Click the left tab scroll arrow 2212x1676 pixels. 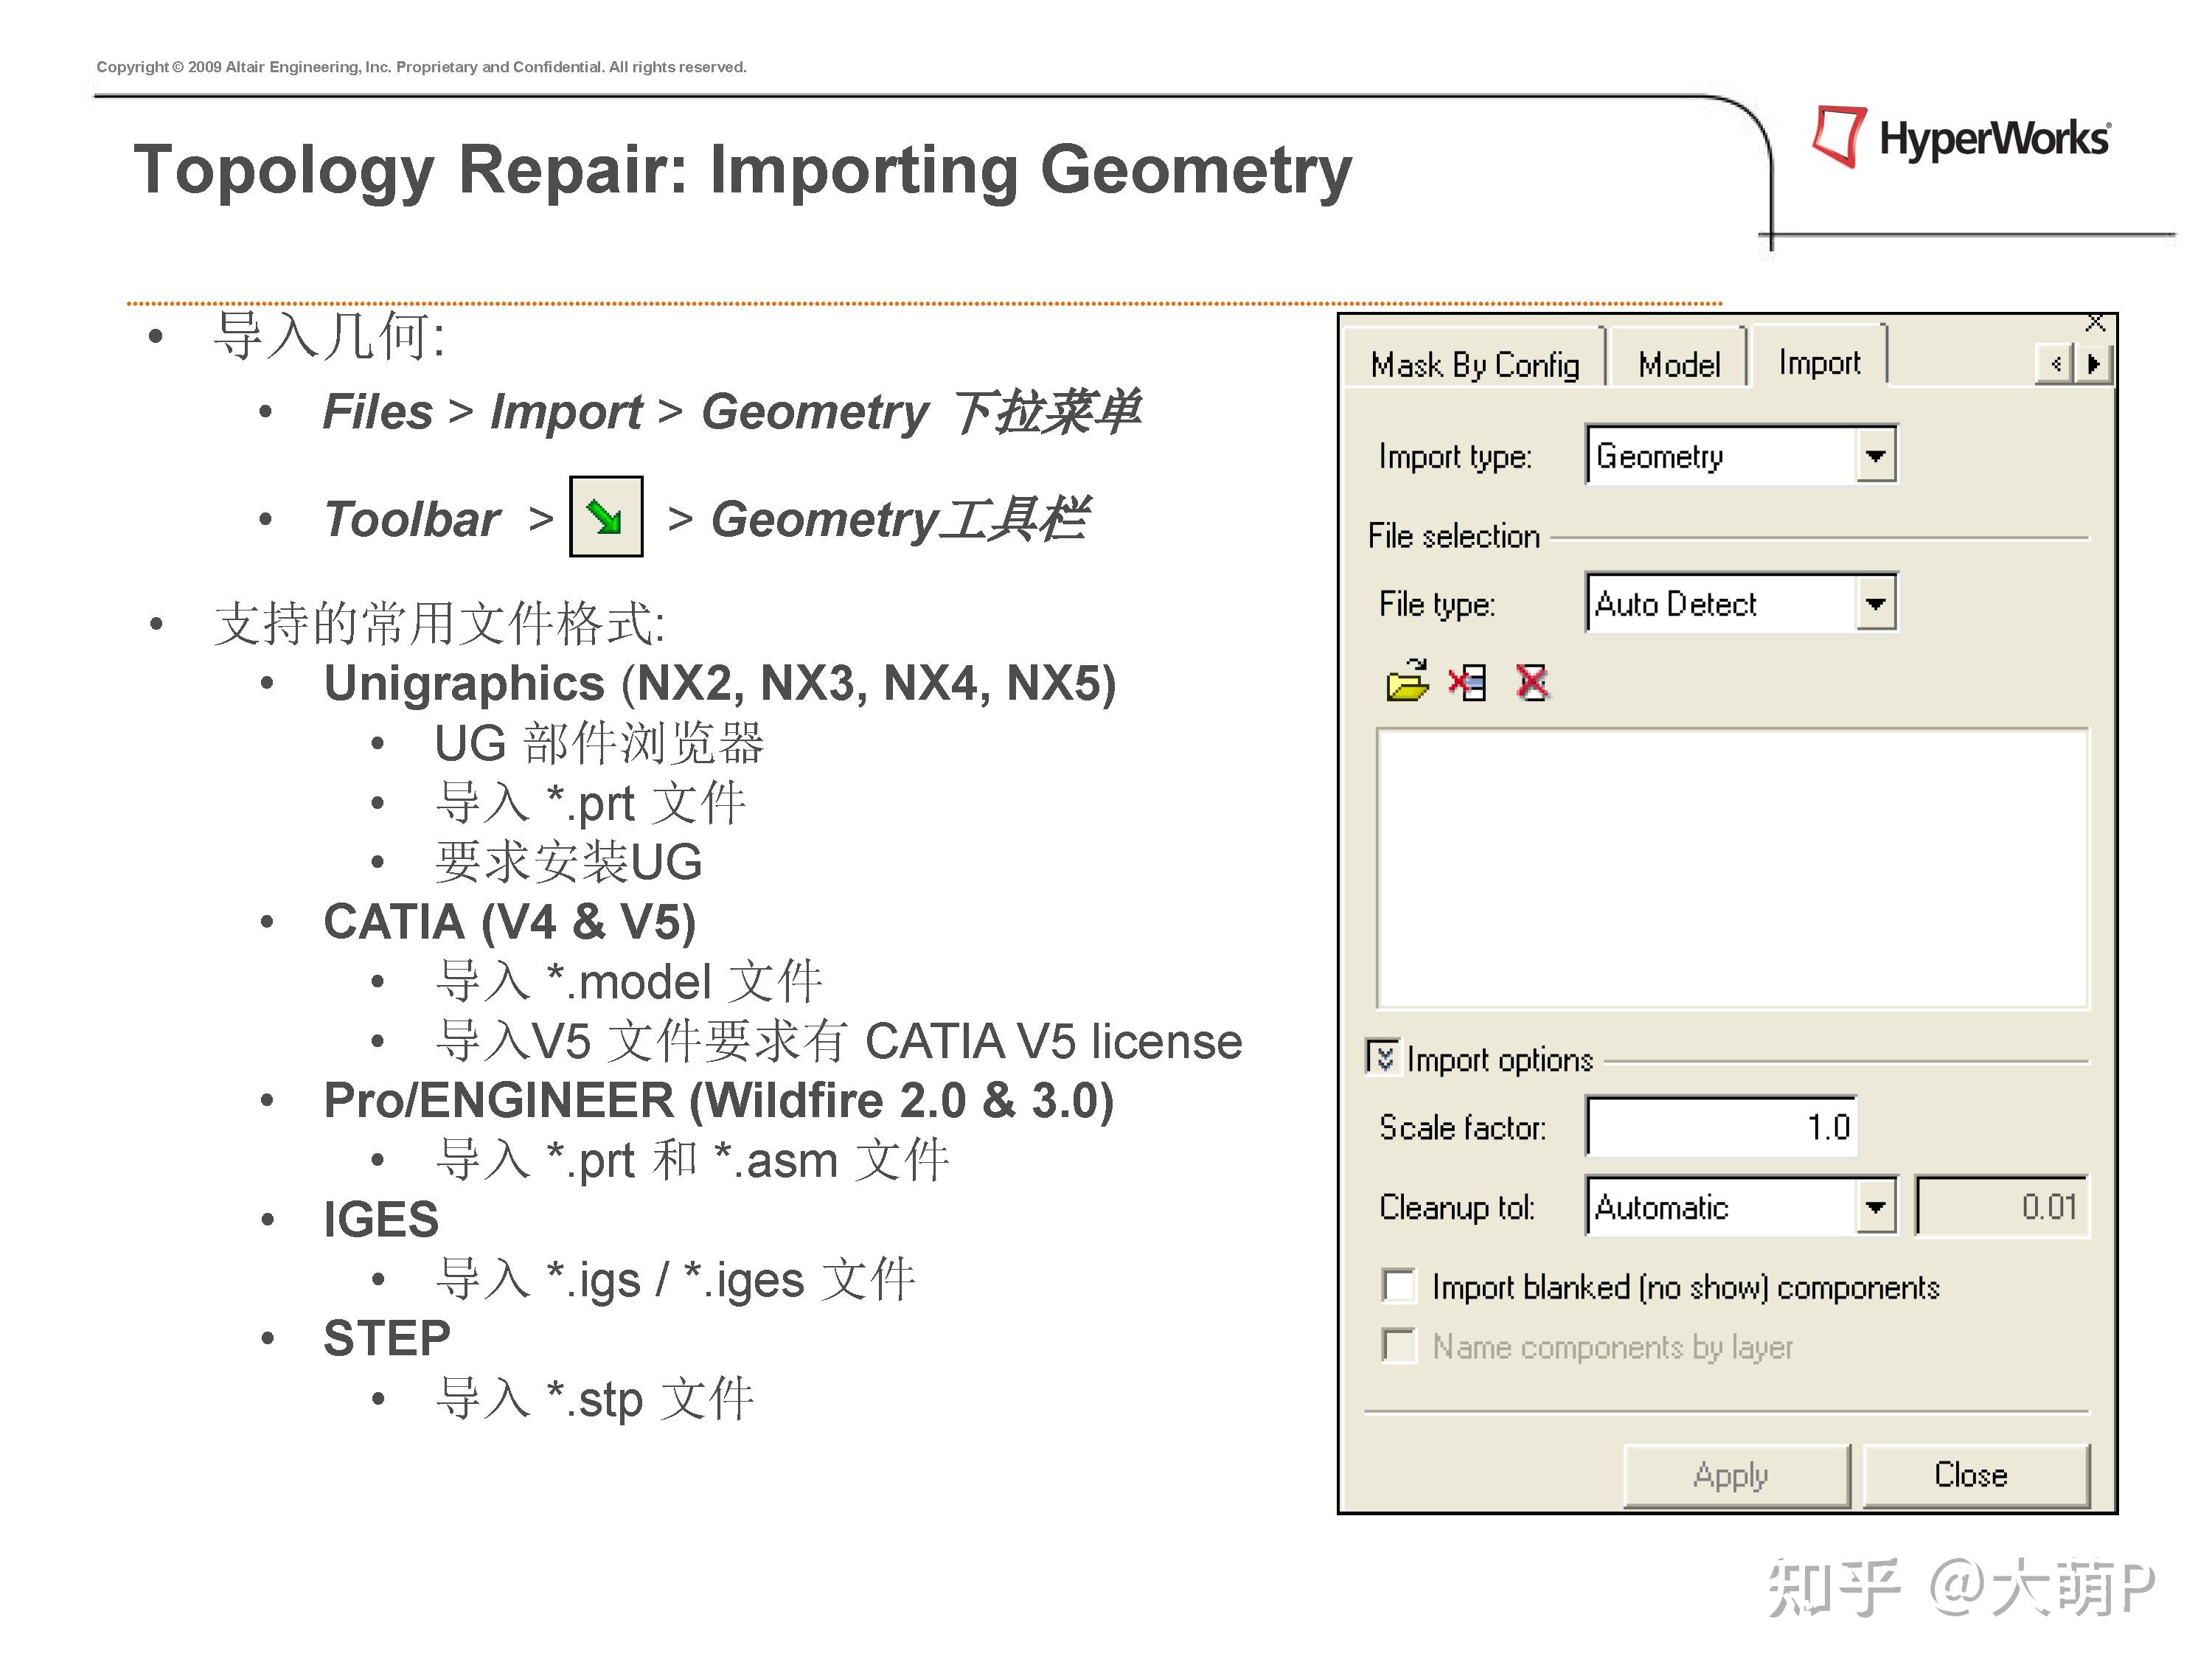(2055, 364)
